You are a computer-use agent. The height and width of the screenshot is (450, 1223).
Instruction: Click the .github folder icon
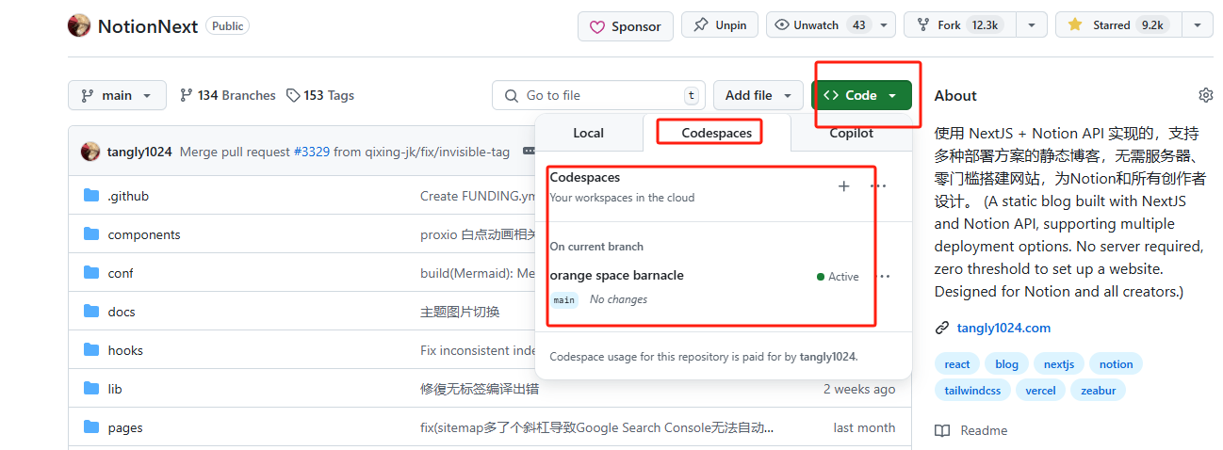coord(91,196)
